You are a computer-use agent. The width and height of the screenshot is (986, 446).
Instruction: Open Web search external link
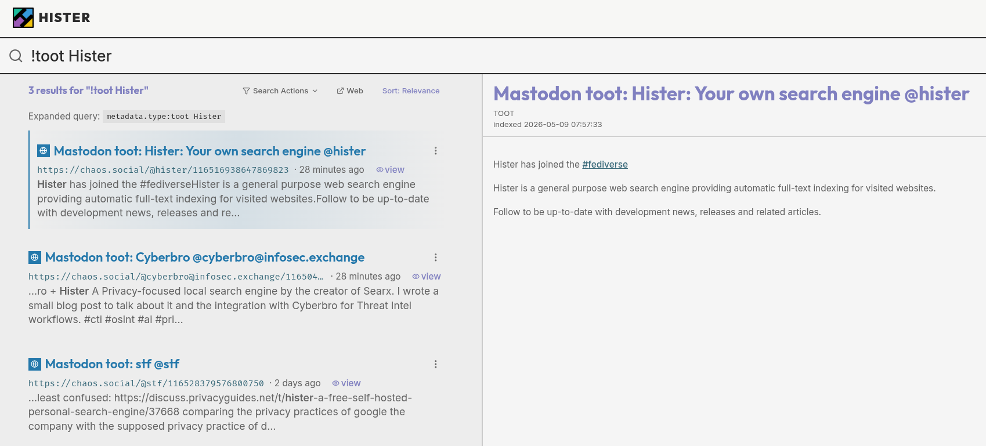(350, 91)
